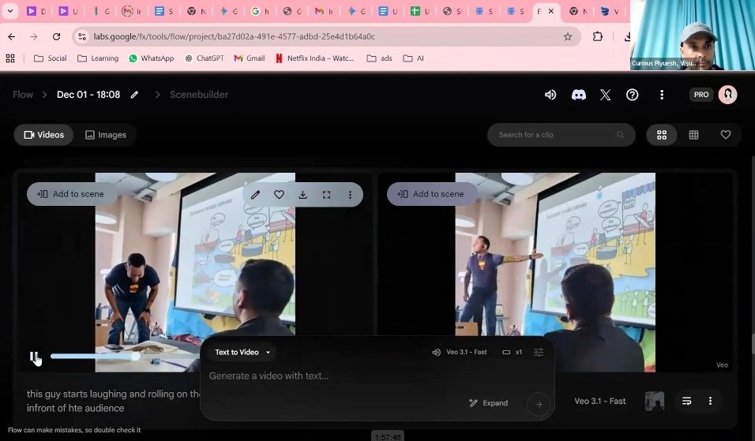755x441 pixels.
Task: Go back in browser
Action: click(x=12, y=36)
